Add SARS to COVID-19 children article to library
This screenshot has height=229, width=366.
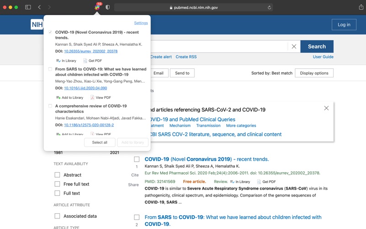pos(70,98)
